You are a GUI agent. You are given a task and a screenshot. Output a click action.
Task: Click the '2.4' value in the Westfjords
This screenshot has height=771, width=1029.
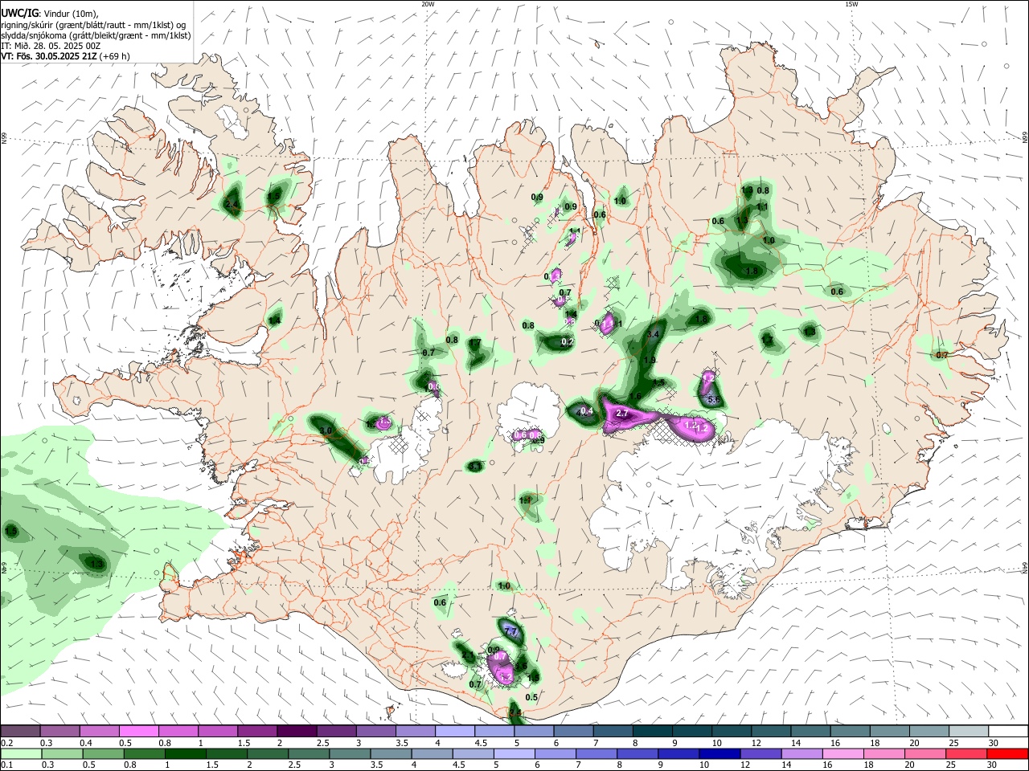tap(232, 206)
